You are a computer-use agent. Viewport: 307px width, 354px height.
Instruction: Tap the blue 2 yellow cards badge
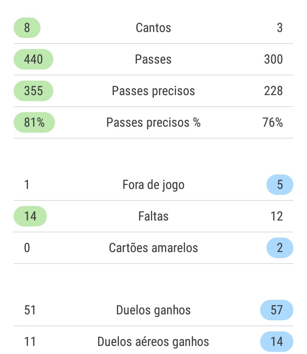(x=280, y=248)
